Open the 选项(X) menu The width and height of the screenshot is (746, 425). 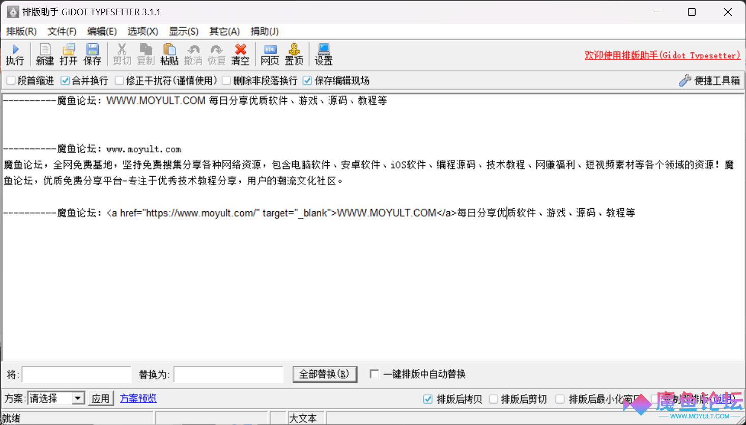pyautogui.click(x=142, y=32)
